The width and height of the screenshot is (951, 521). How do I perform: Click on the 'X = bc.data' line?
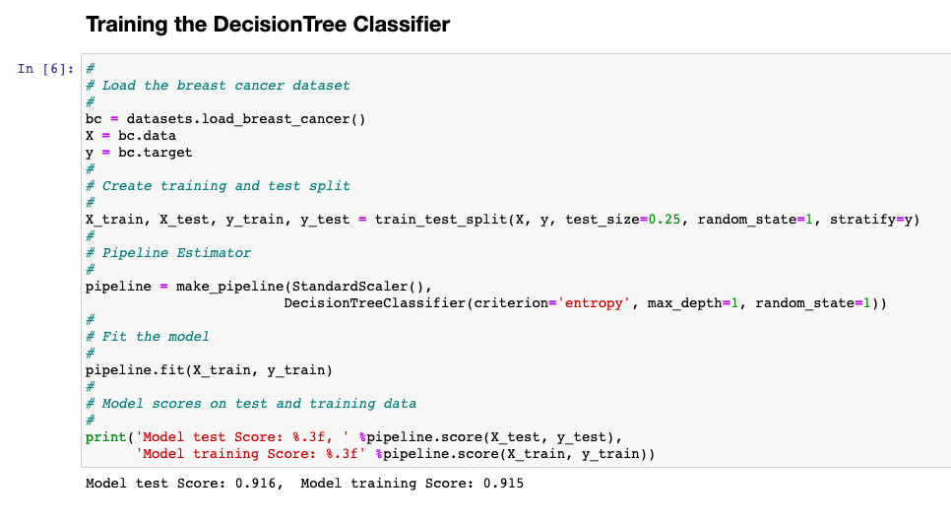(x=131, y=136)
